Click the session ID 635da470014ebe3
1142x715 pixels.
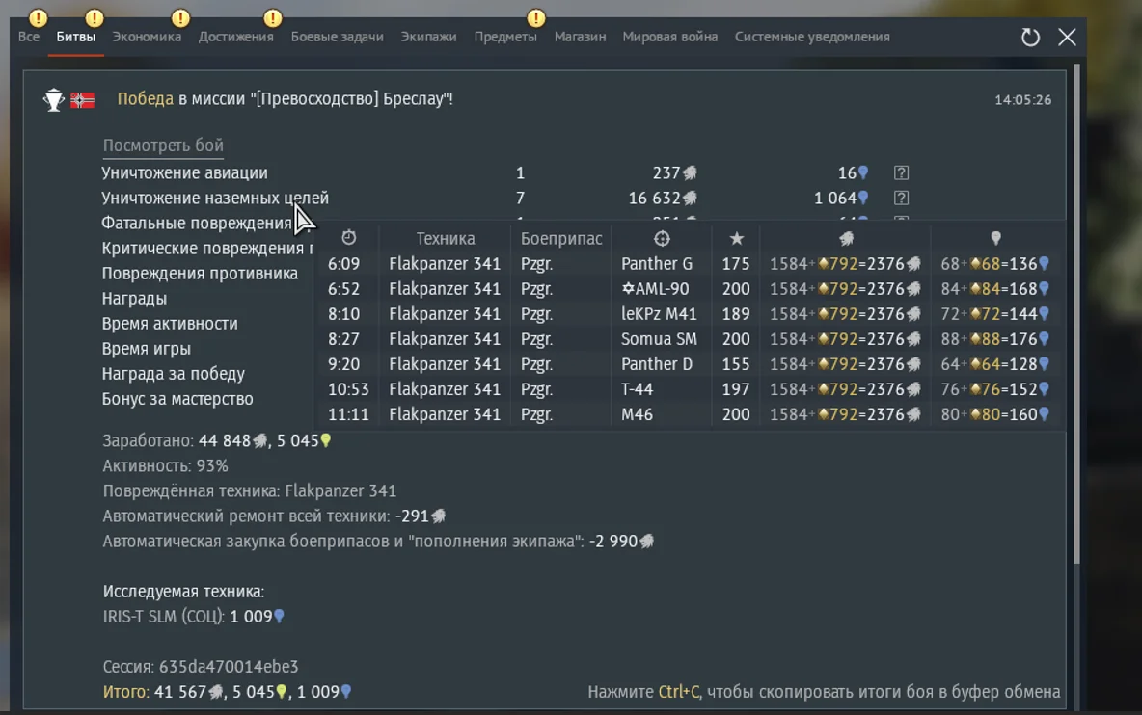coord(229,666)
